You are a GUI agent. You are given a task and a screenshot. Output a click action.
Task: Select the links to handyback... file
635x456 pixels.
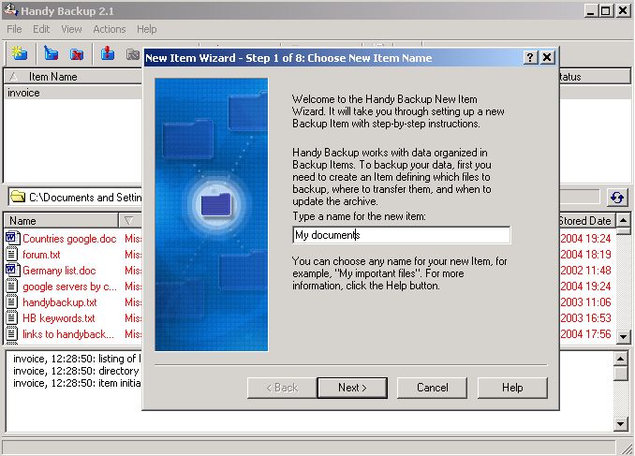pyautogui.click(x=68, y=334)
